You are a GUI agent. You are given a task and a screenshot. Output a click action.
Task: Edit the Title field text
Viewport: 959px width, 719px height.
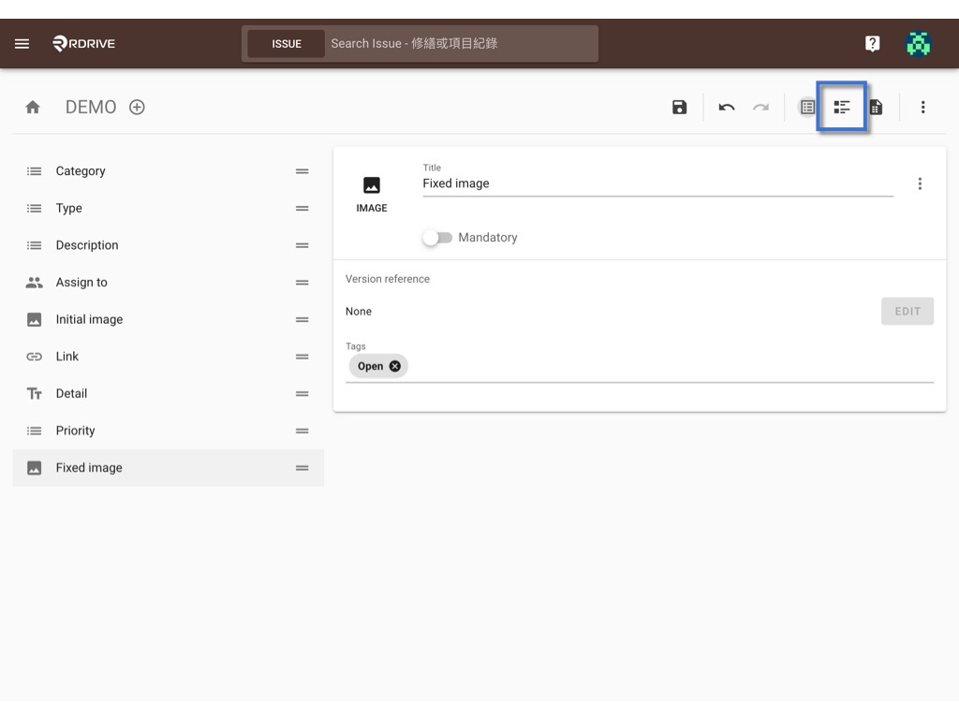(x=657, y=183)
